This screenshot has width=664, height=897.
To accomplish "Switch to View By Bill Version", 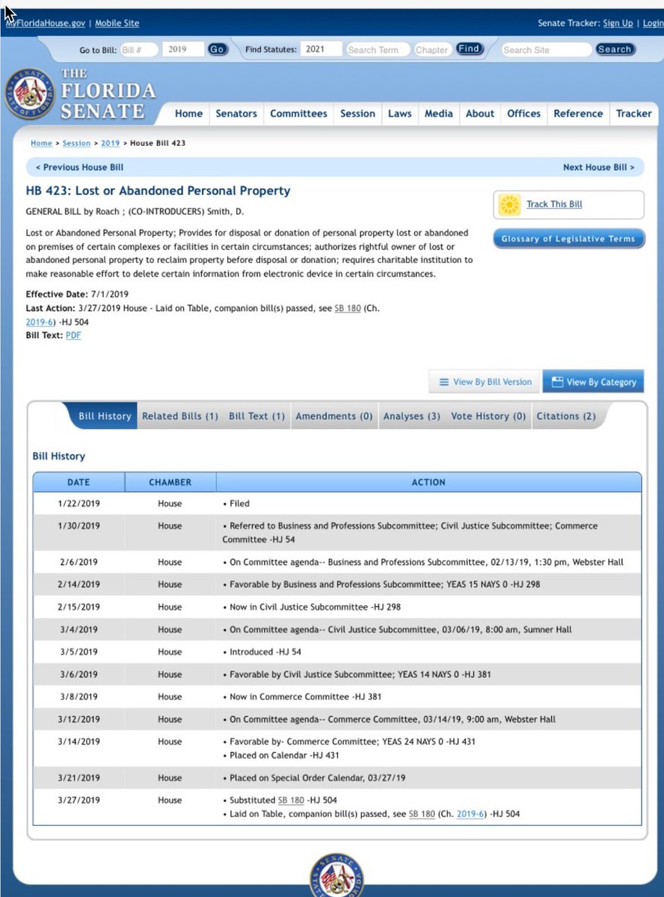I will pyautogui.click(x=485, y=381).
